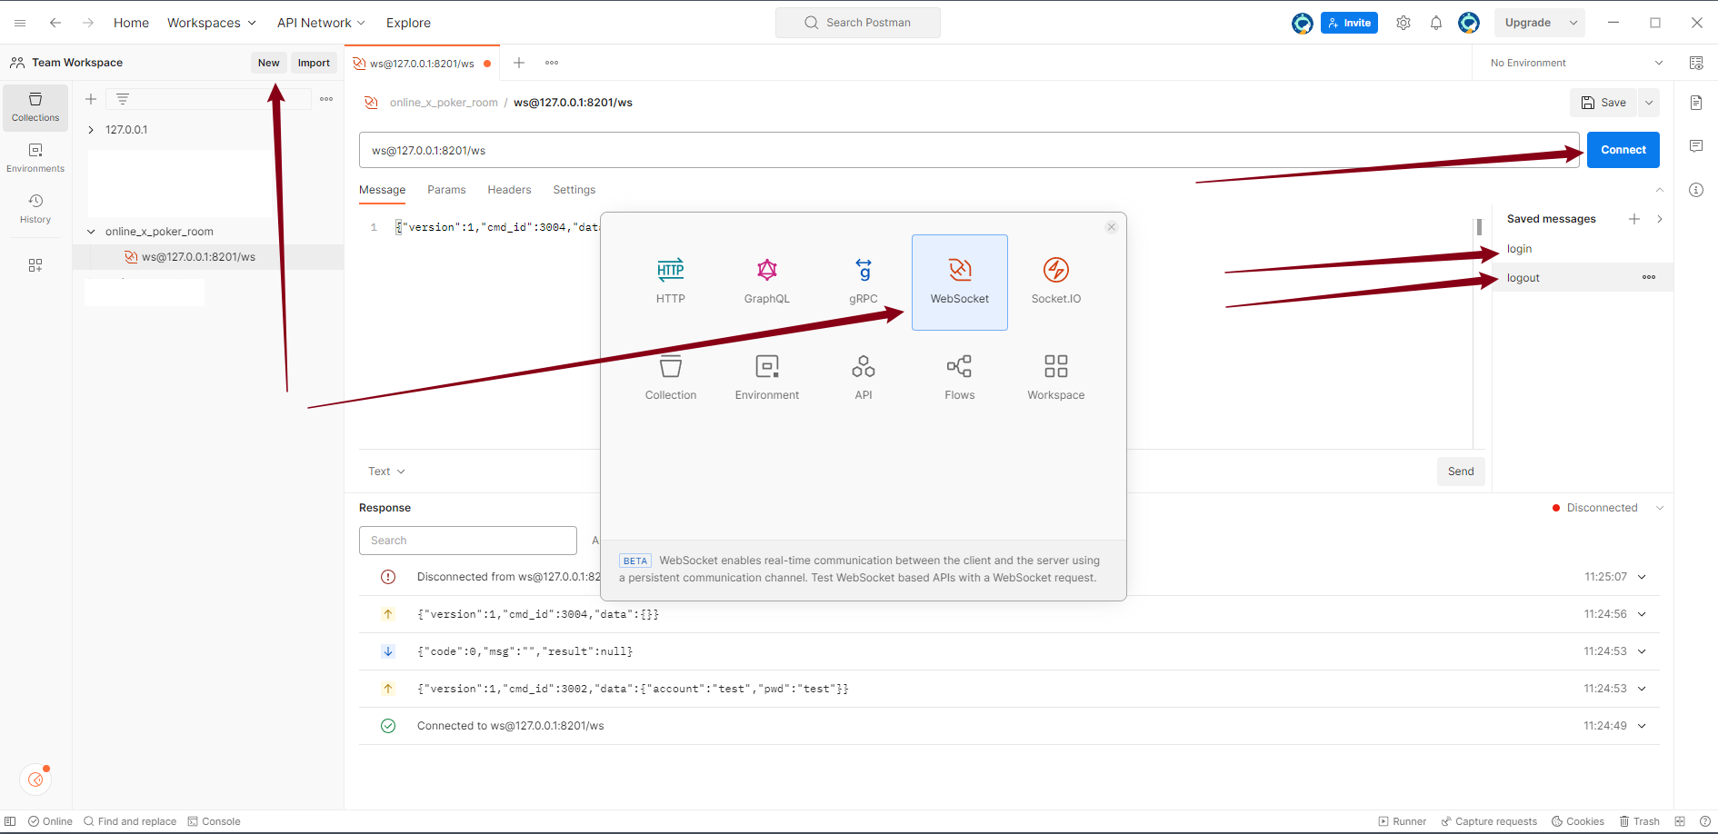Image resolution: width=1718 pixels, height=834 pixels.
Task: Create a new Environment from popup
Action: pyautogui.click(x=767, y=378)
